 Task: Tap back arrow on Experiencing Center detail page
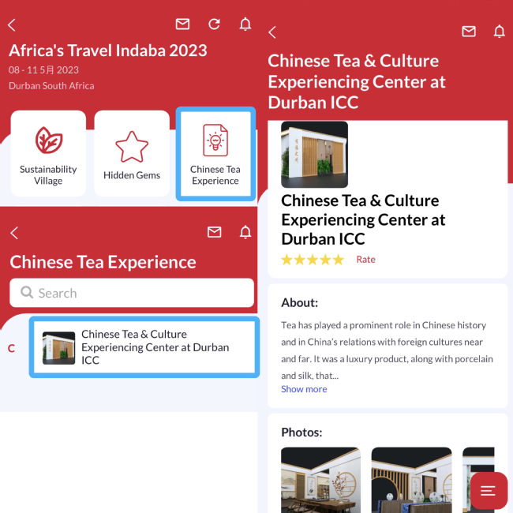coord(272,32)
